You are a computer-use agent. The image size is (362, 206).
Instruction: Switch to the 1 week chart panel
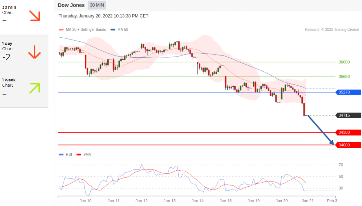coord(24,89)
